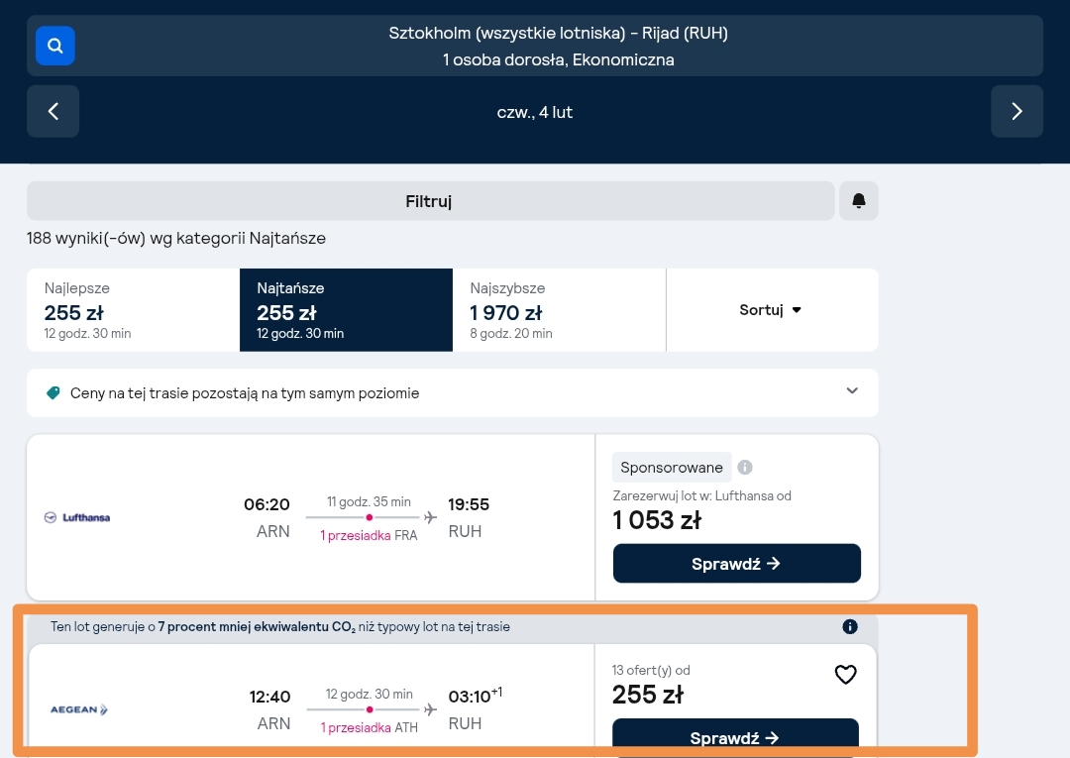The height and width of the screenshot is (758, 1070).
Task: Click the price alert bell icon
Action: [858, 200]
